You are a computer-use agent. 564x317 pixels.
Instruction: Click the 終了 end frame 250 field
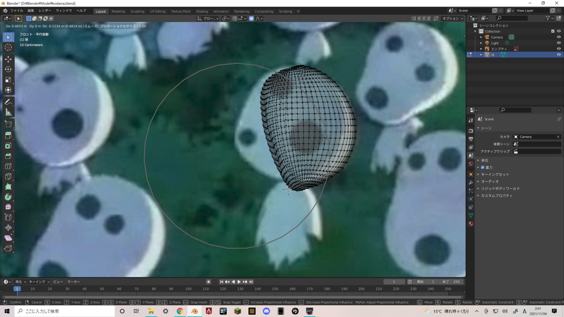(452, 282)
